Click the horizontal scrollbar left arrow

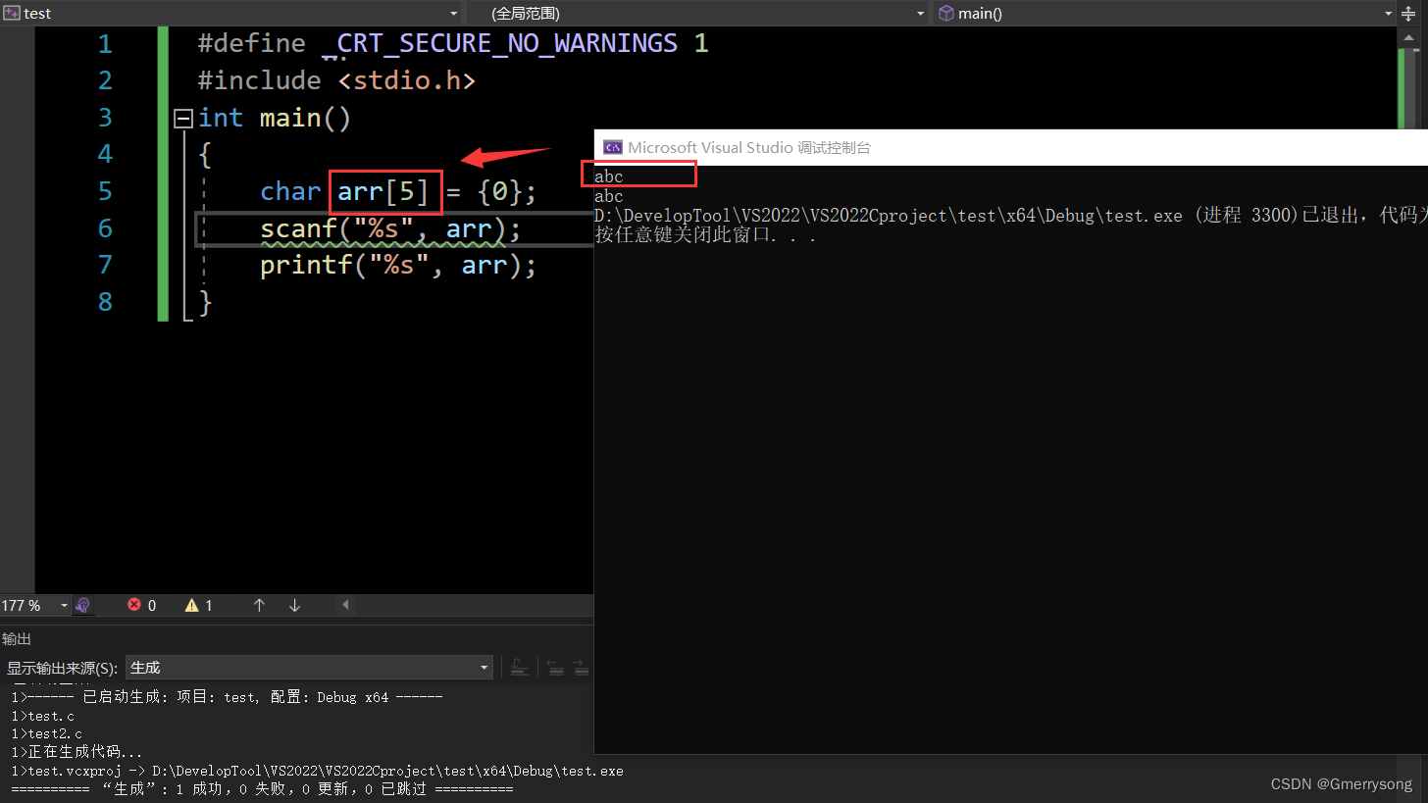pyautogui.click(x=345, y=605)
